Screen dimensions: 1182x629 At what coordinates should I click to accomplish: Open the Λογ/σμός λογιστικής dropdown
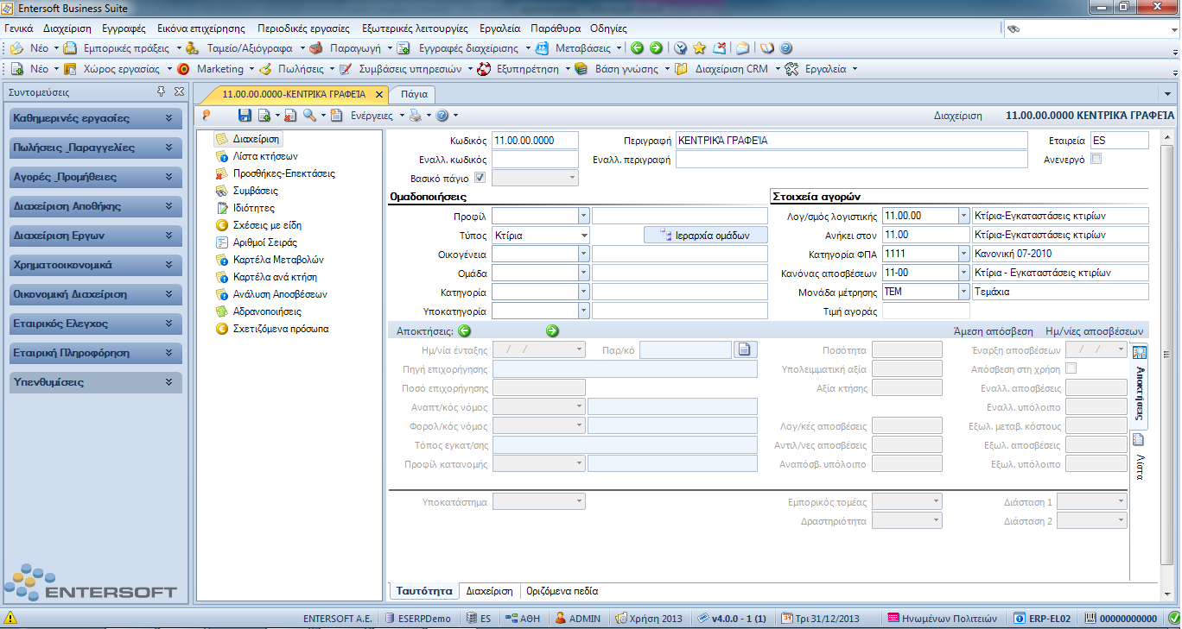point(964,216)
